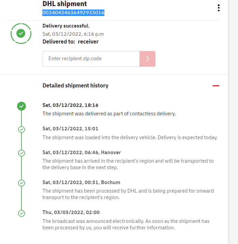Image resolution: width=238 pixels, height=244 pixels.
Task: Click the filled green checkmark for the delivered step
Action: tap(21, 106)
